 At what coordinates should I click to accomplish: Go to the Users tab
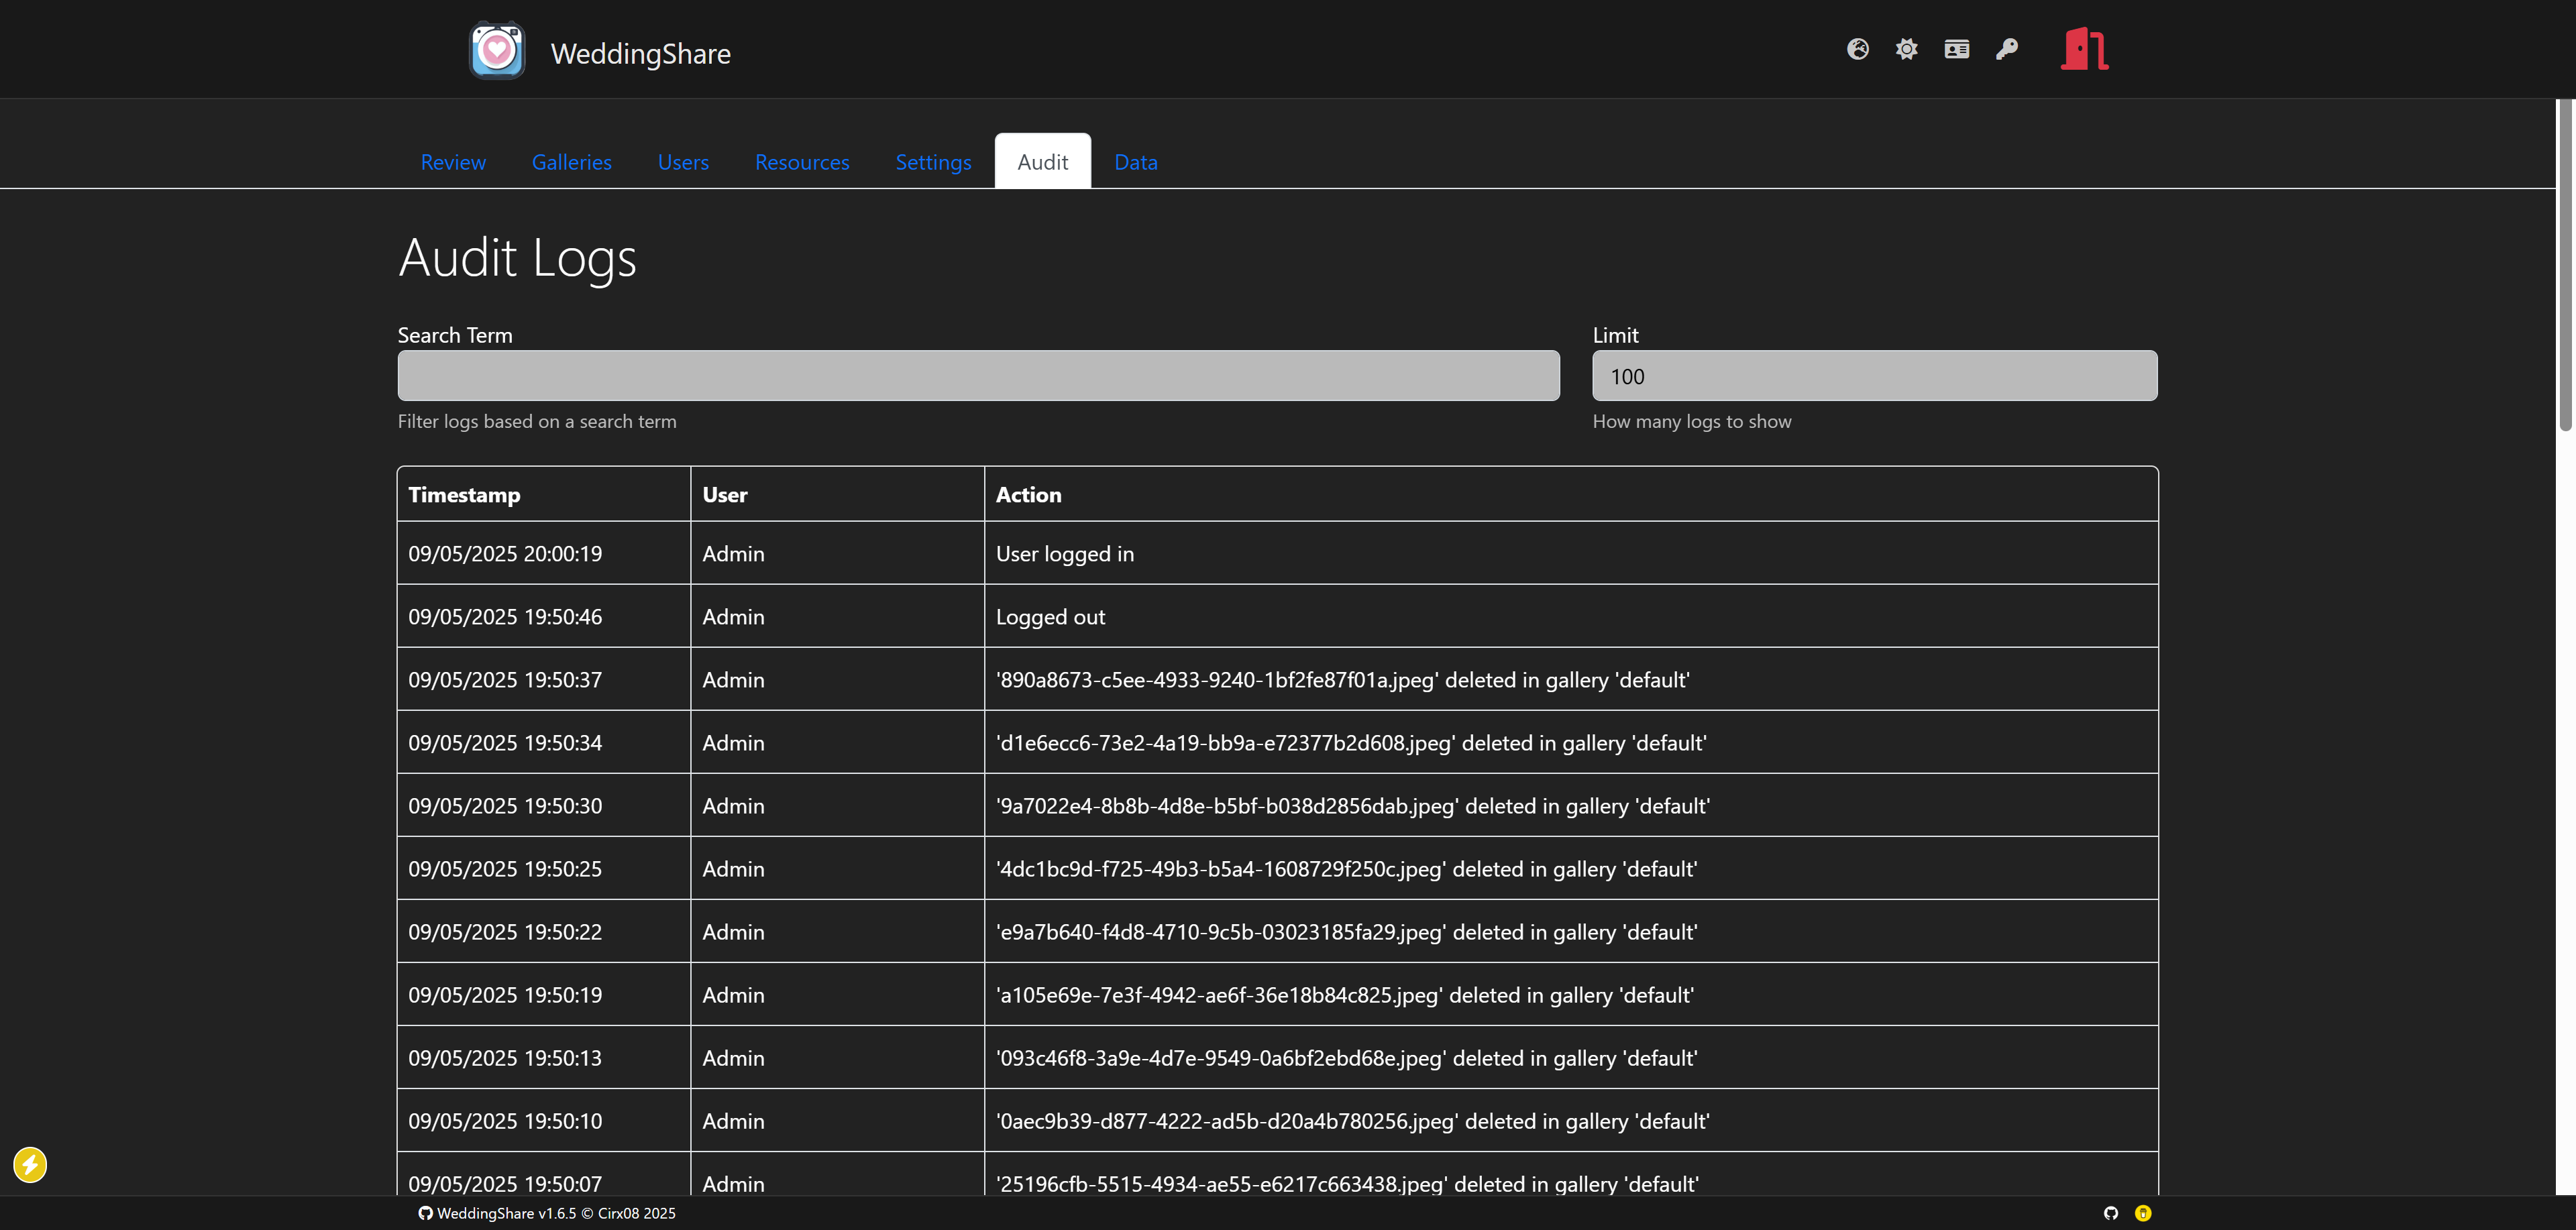[x=683, y=162]
